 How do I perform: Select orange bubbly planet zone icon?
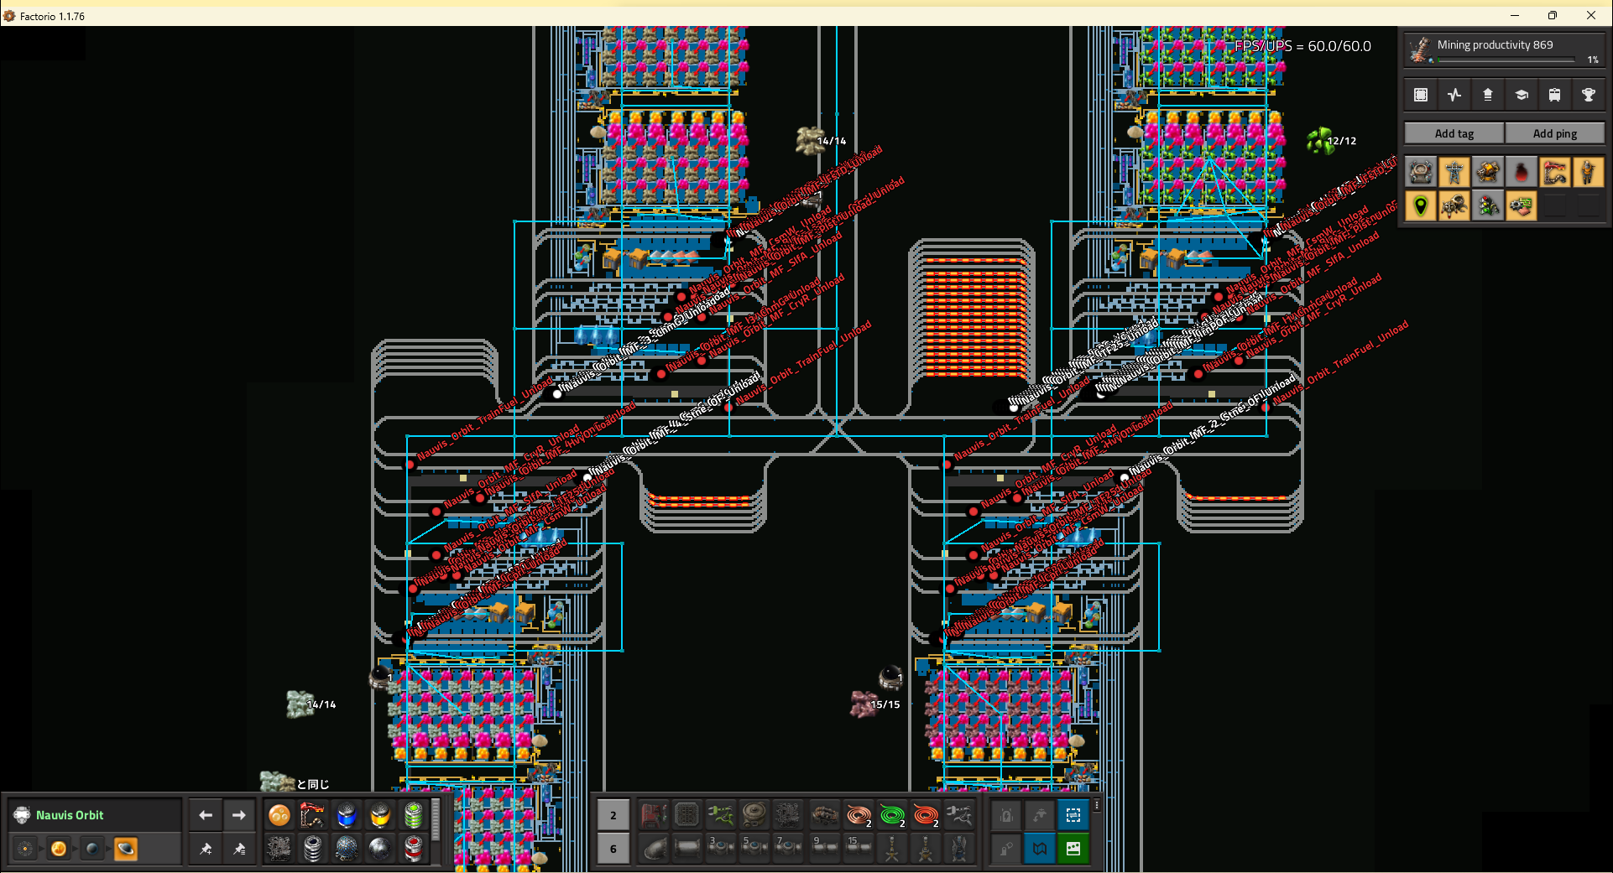click(279, 815)
